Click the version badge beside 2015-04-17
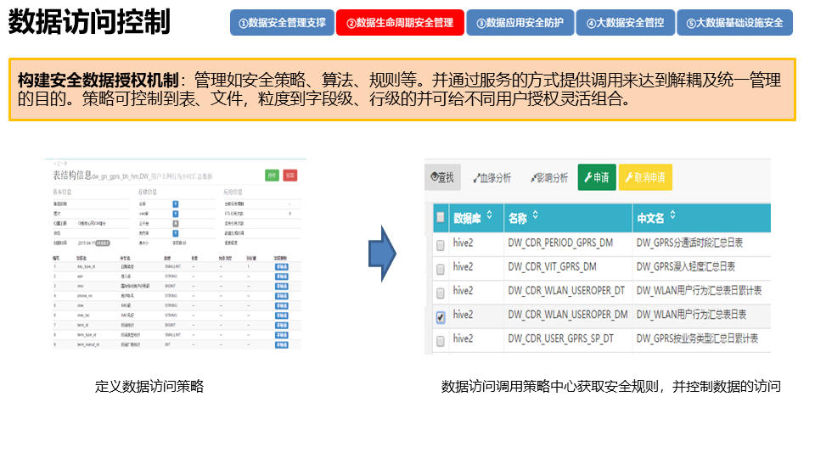Viewport: 815px width, 458px height. tap(103, 243)
